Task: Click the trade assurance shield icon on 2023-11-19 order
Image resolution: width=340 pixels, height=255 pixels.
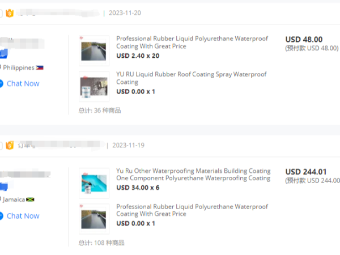Action: click(x=10, y=146)
